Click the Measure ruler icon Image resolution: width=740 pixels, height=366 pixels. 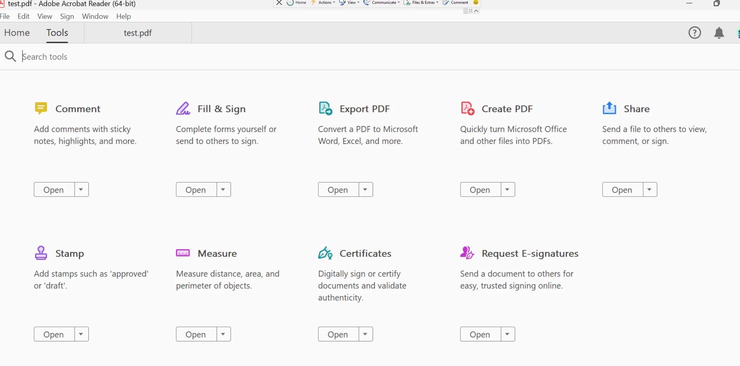pos(183,253)
